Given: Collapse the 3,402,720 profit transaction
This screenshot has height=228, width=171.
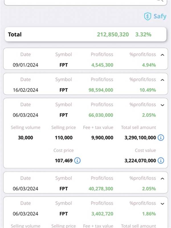Looking at the screenshot, I should (162, 203).
